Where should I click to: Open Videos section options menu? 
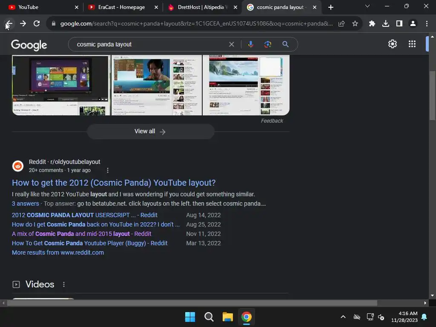tap(64, 284)
